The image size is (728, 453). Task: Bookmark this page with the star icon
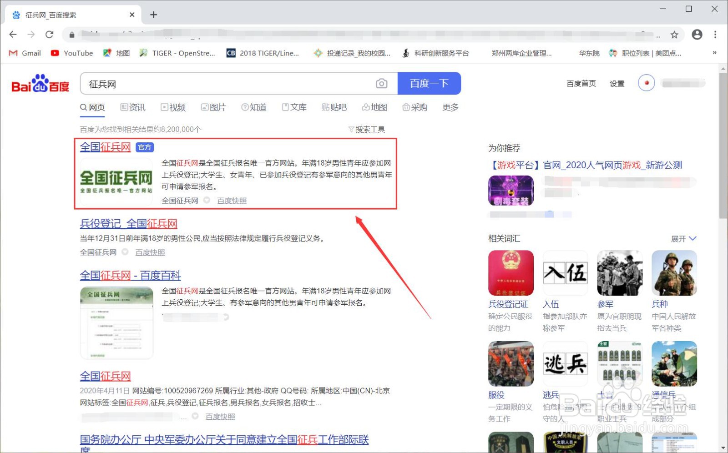pos(674,35)
